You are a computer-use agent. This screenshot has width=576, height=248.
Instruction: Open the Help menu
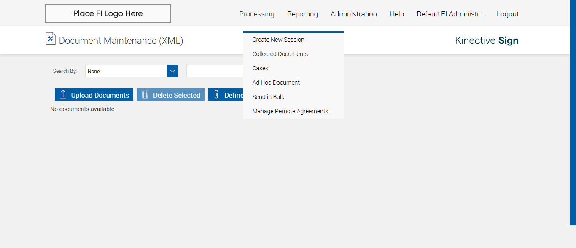coord(397,14)
